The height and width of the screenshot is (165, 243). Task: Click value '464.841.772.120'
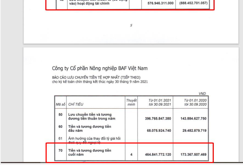[158, 155]
